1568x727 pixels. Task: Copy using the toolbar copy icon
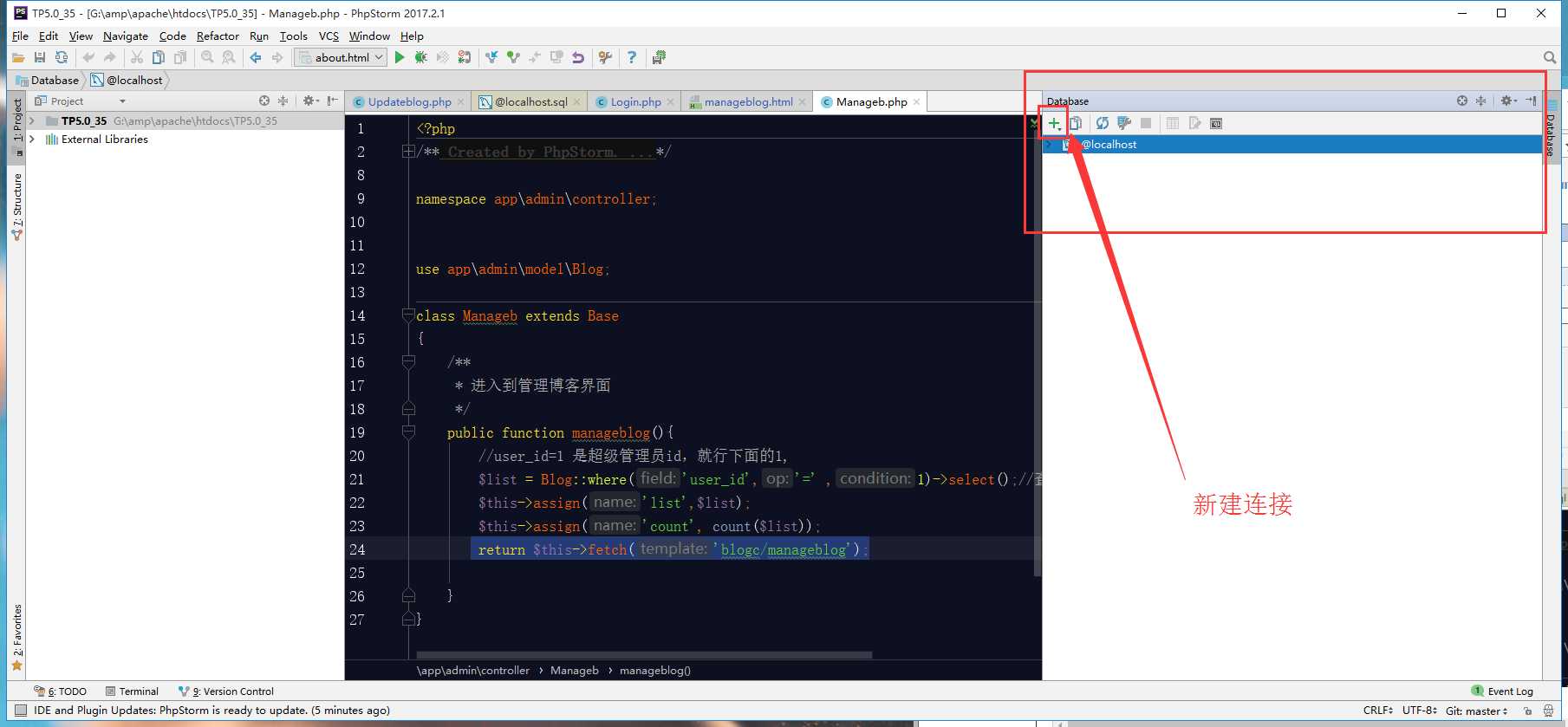click(159, 57)
